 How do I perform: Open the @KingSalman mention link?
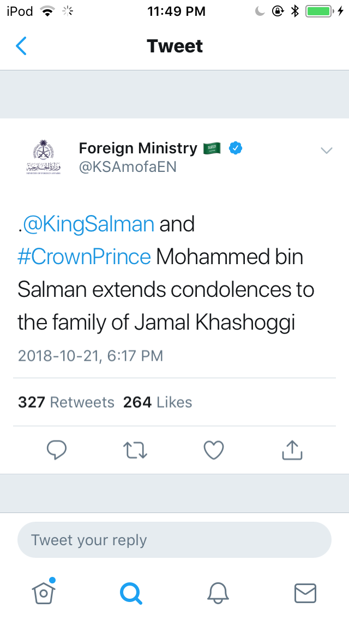pyautogui.click(x=88, y=224)
